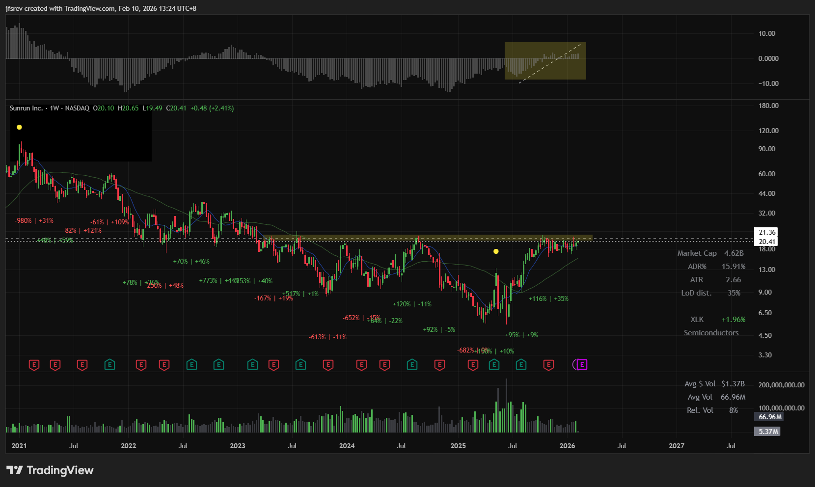Viewport: 815px width, 487px height.
Task: Click the weekly change +0.48 (+2.41%)
Action: coord(212,108)
